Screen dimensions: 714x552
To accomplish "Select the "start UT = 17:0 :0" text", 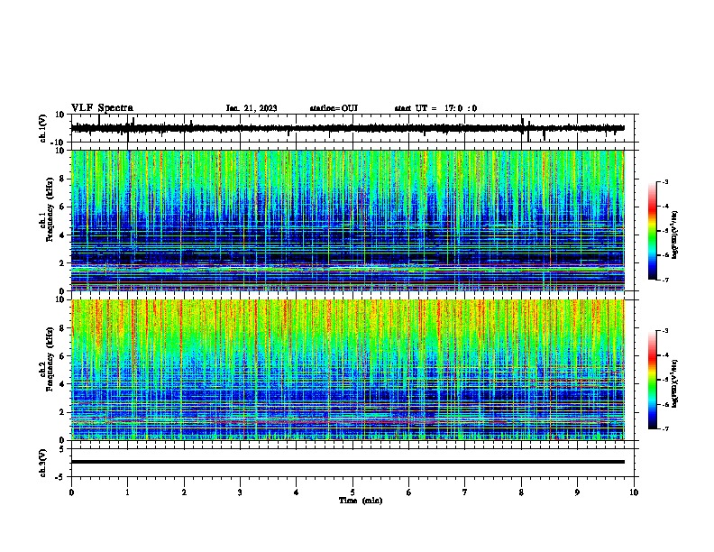I will click(435, 108).
